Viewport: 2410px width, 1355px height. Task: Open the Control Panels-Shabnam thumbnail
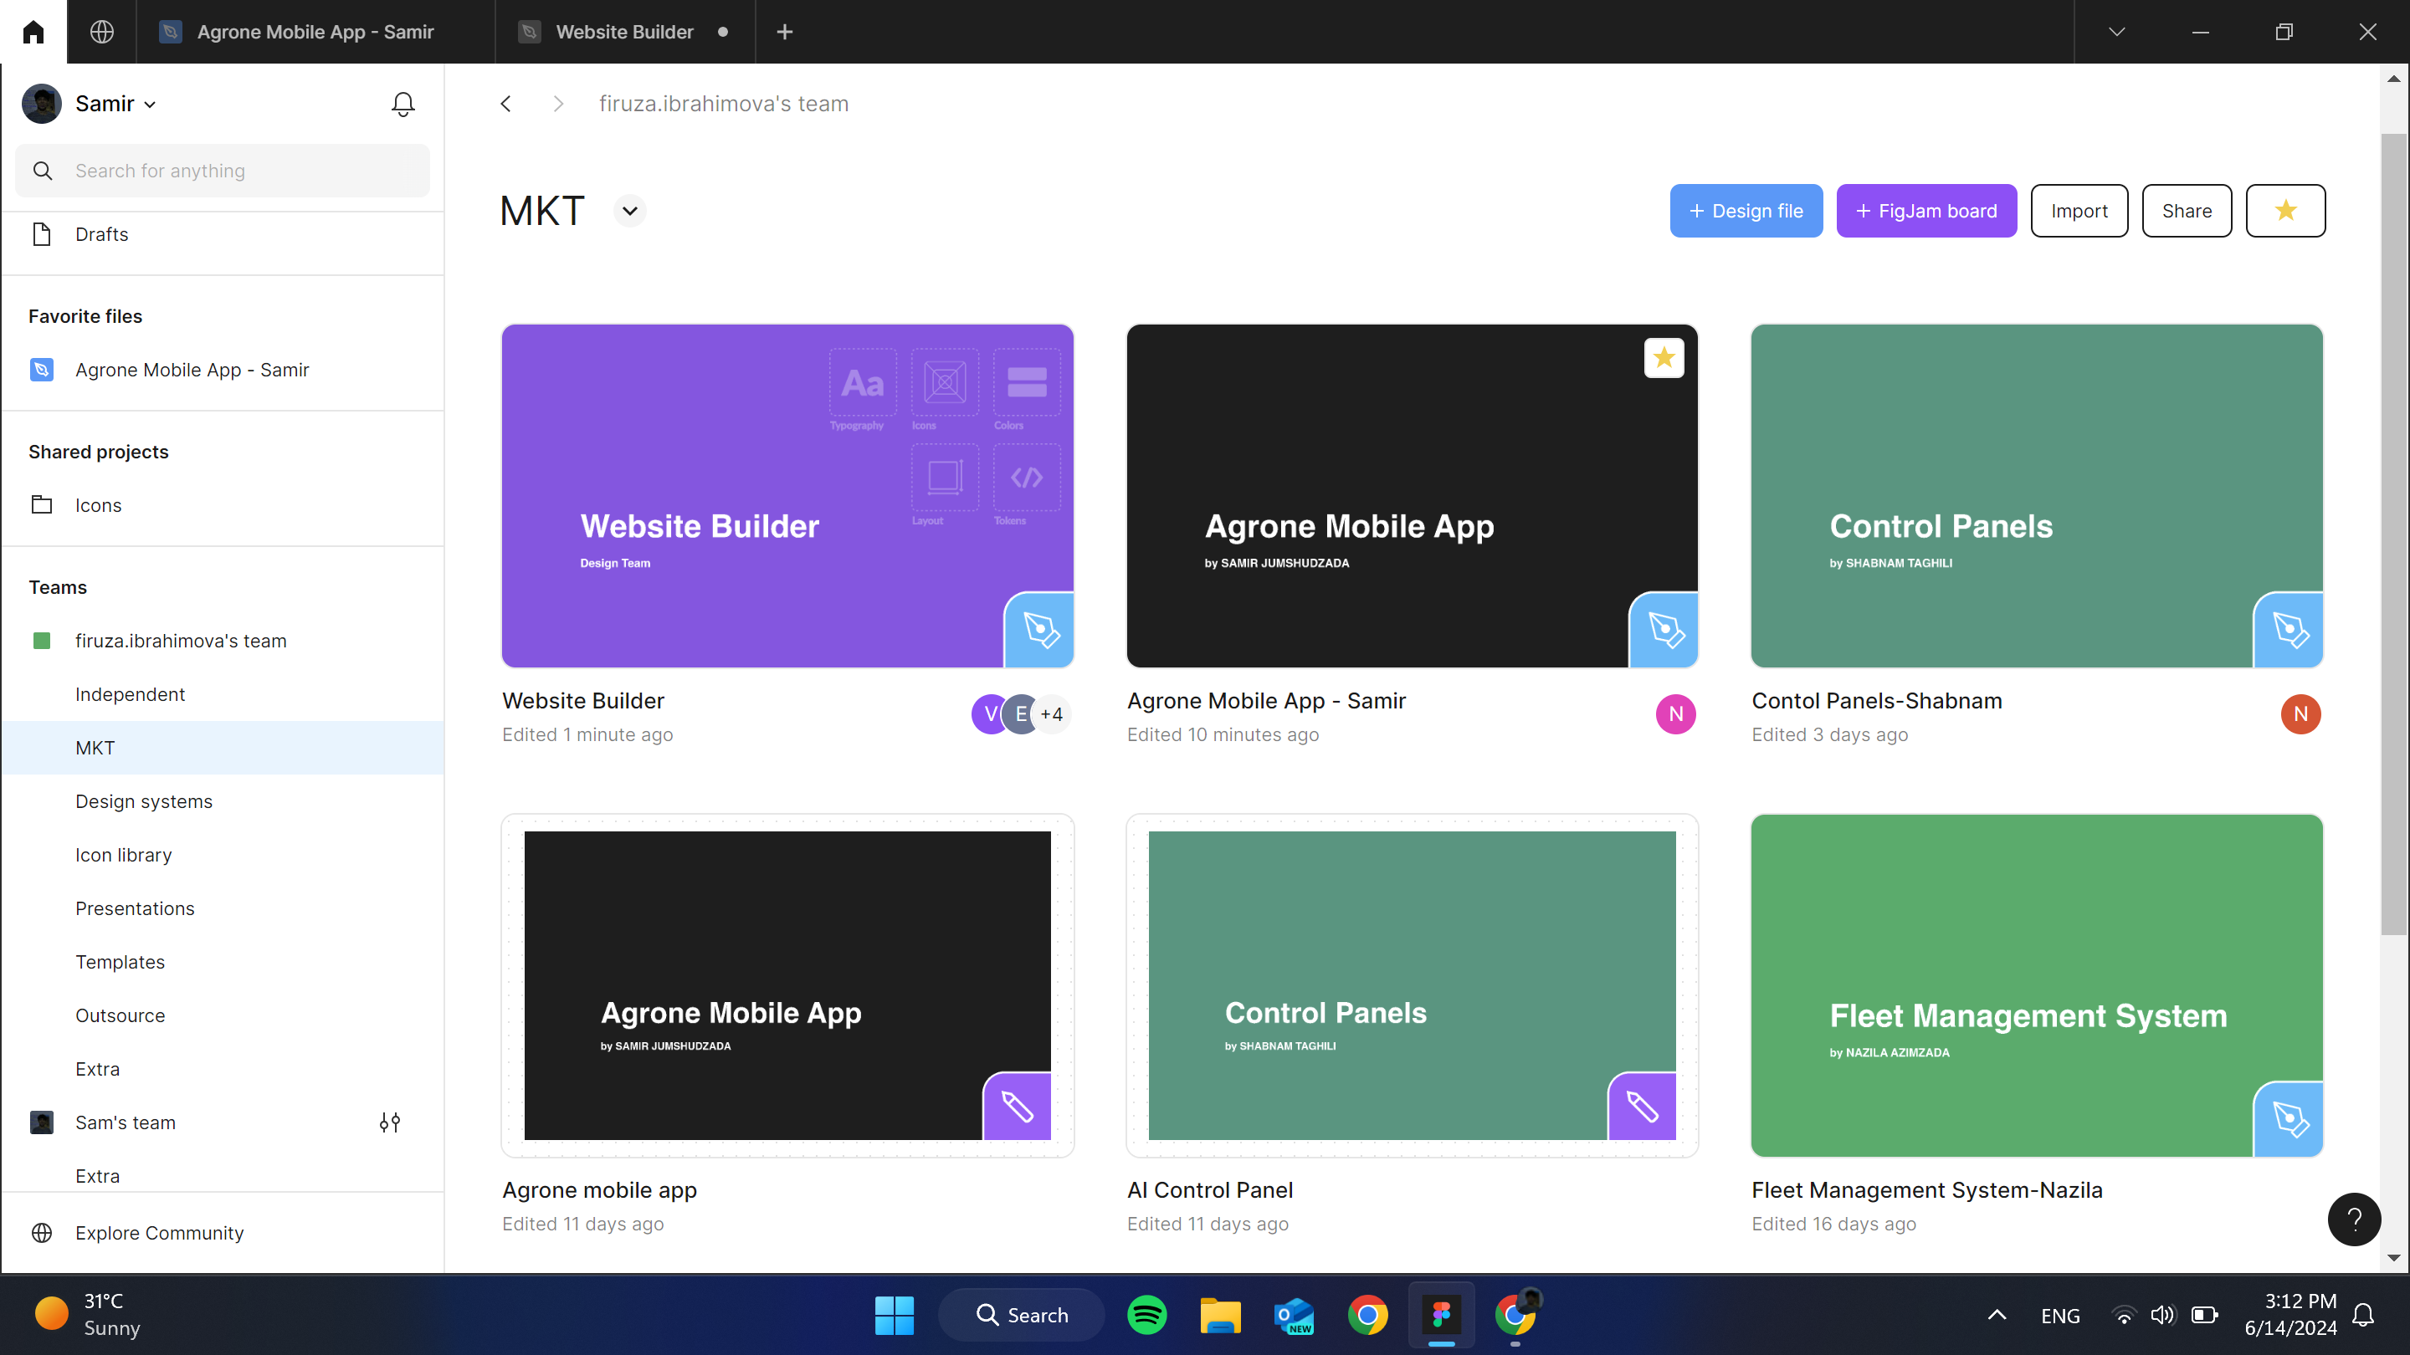pyautogui.click(x=2037, y=496)
